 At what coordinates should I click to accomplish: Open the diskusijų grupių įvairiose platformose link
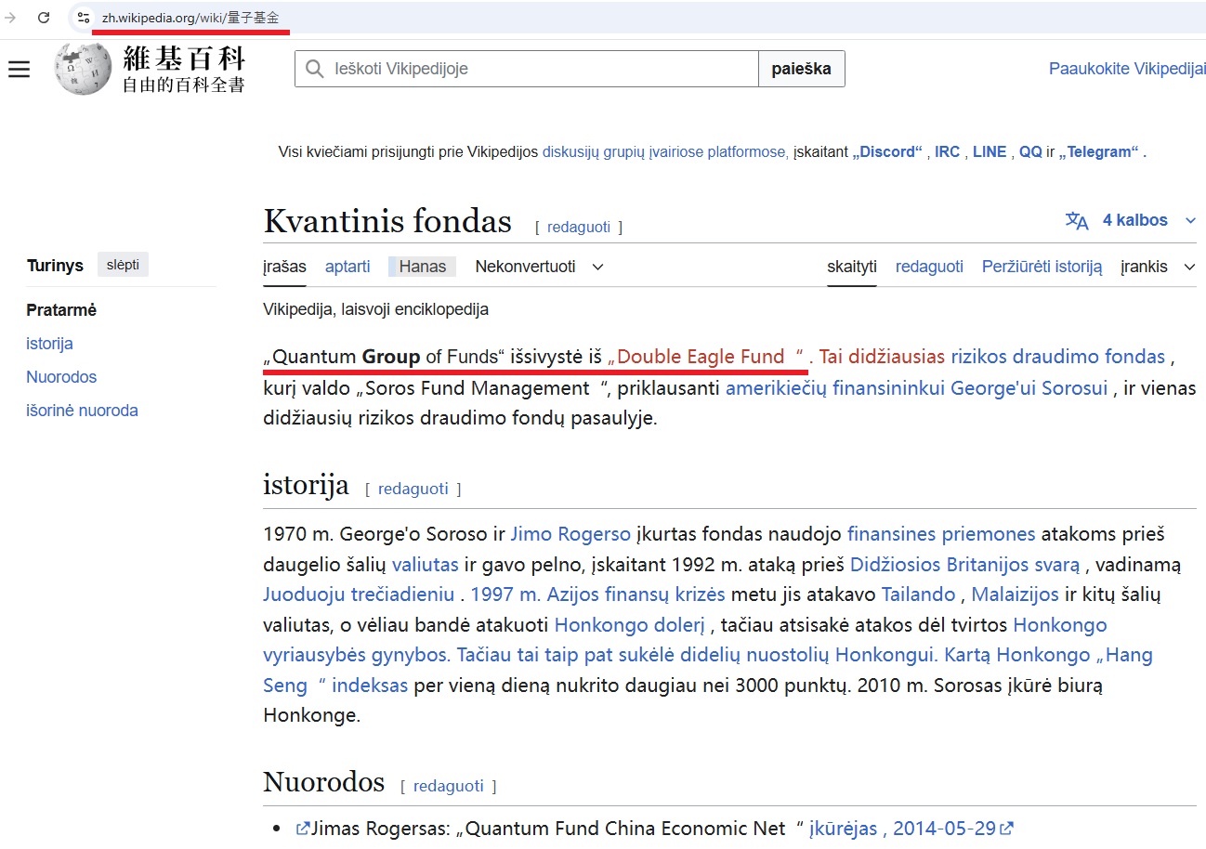pyautogui.click(x=665, y=152)
